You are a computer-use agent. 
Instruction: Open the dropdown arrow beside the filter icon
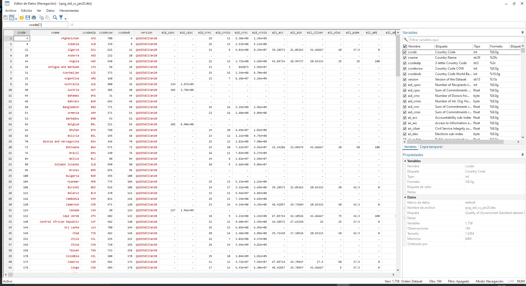tap(65, 19)
